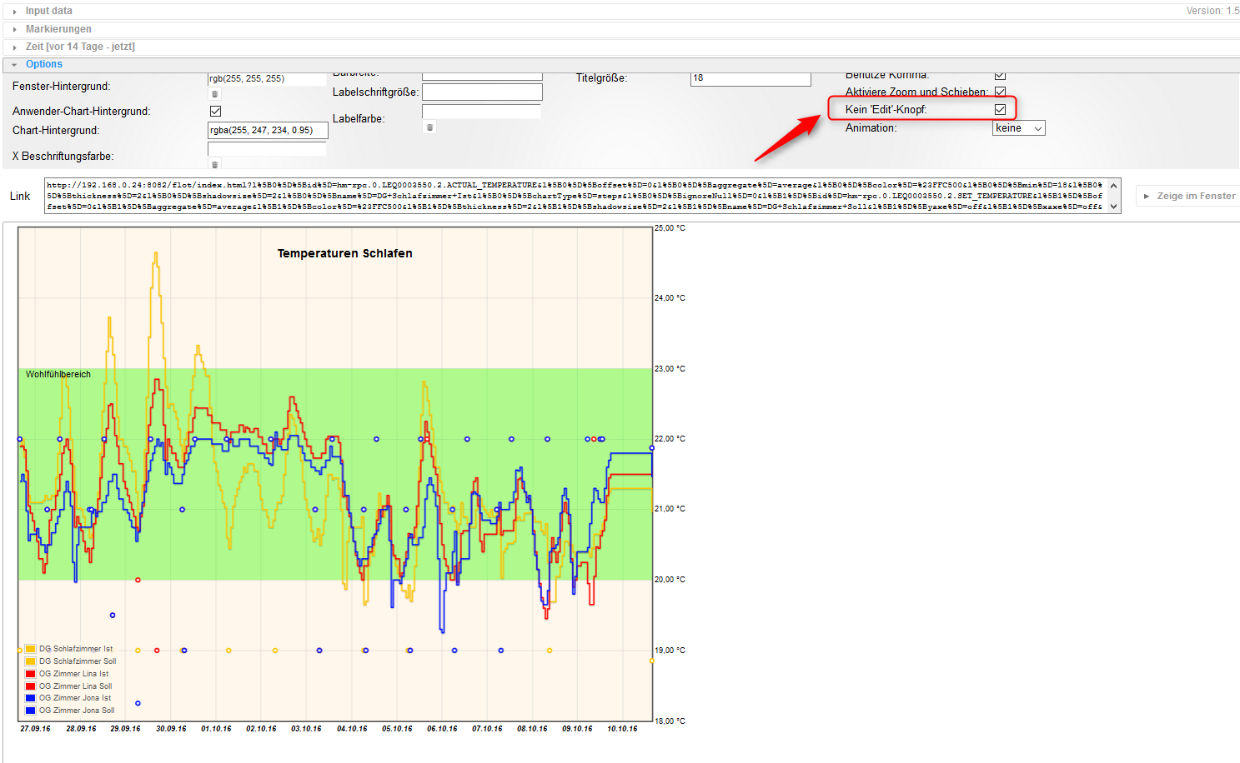The height and width of the screenshot is (763, 1240).
Task: Click inside the Link URL text area
Action: 575,196
